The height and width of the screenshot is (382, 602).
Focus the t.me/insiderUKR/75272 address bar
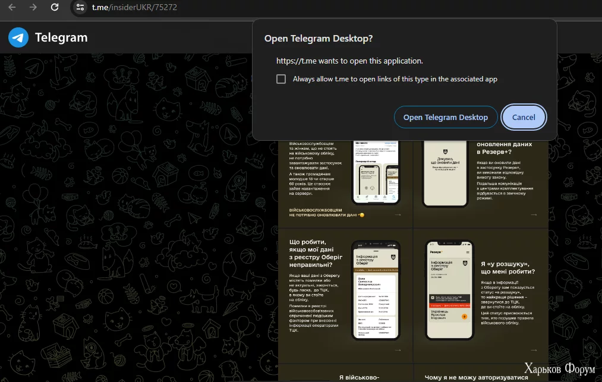(x=134, y=7)
